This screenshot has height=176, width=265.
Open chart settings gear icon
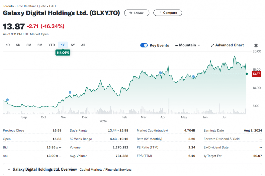point(256,45)
